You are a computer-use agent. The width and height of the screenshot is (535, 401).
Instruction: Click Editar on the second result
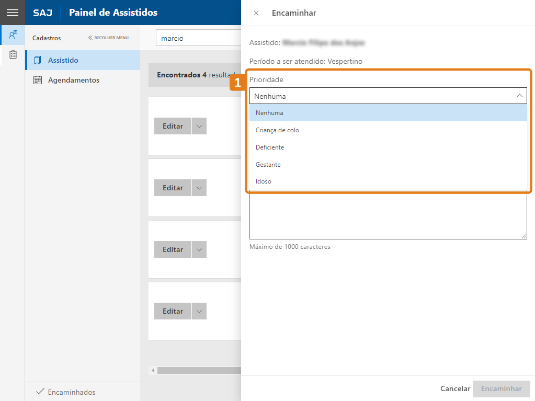point(173,188)
